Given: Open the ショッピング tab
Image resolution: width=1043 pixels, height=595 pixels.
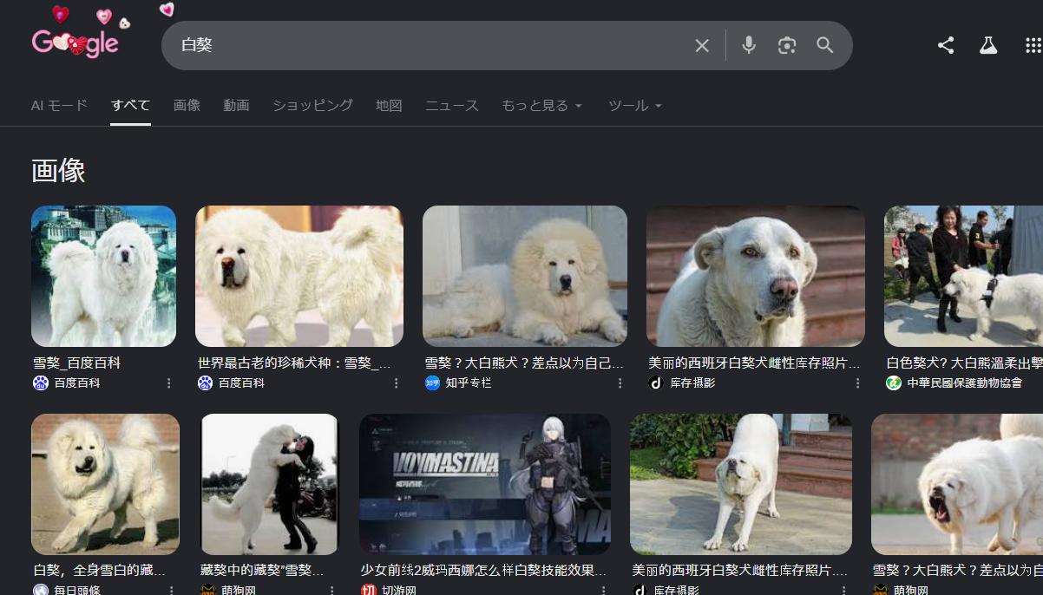Looking at the screenshot, I should (x=312, y=106).
